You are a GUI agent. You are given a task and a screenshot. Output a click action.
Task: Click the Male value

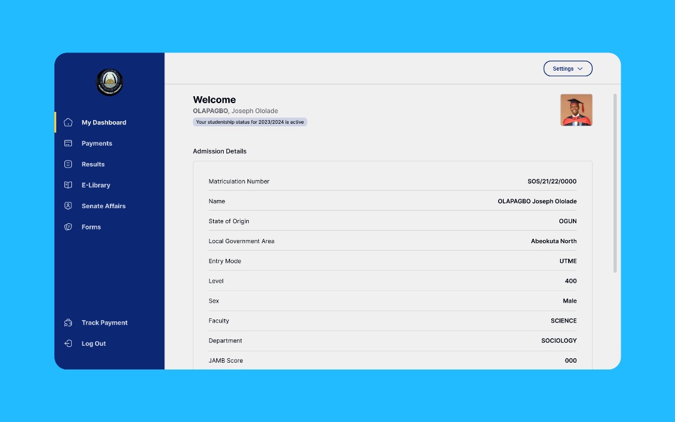[569, 301]
